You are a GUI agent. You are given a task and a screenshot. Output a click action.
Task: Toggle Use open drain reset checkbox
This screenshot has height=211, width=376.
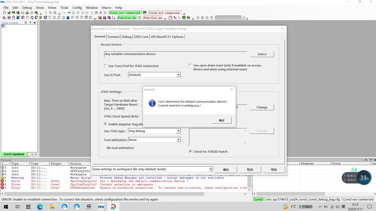pyautogui.click(x=190, y=65)
